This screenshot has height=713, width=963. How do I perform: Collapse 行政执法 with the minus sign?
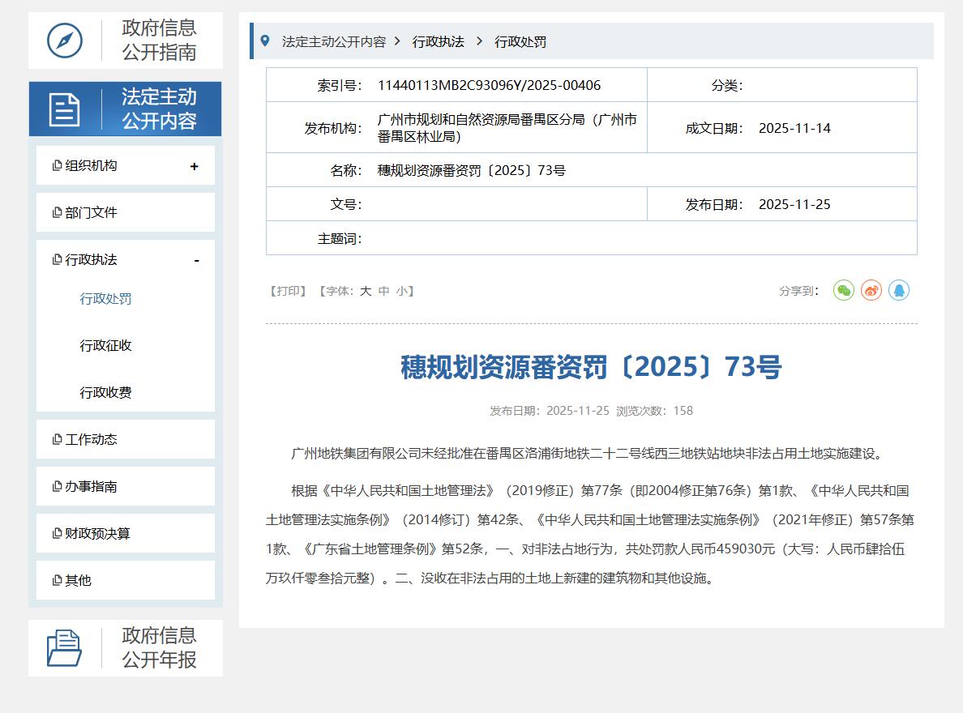pyautogui.click(x=196, y=260)
